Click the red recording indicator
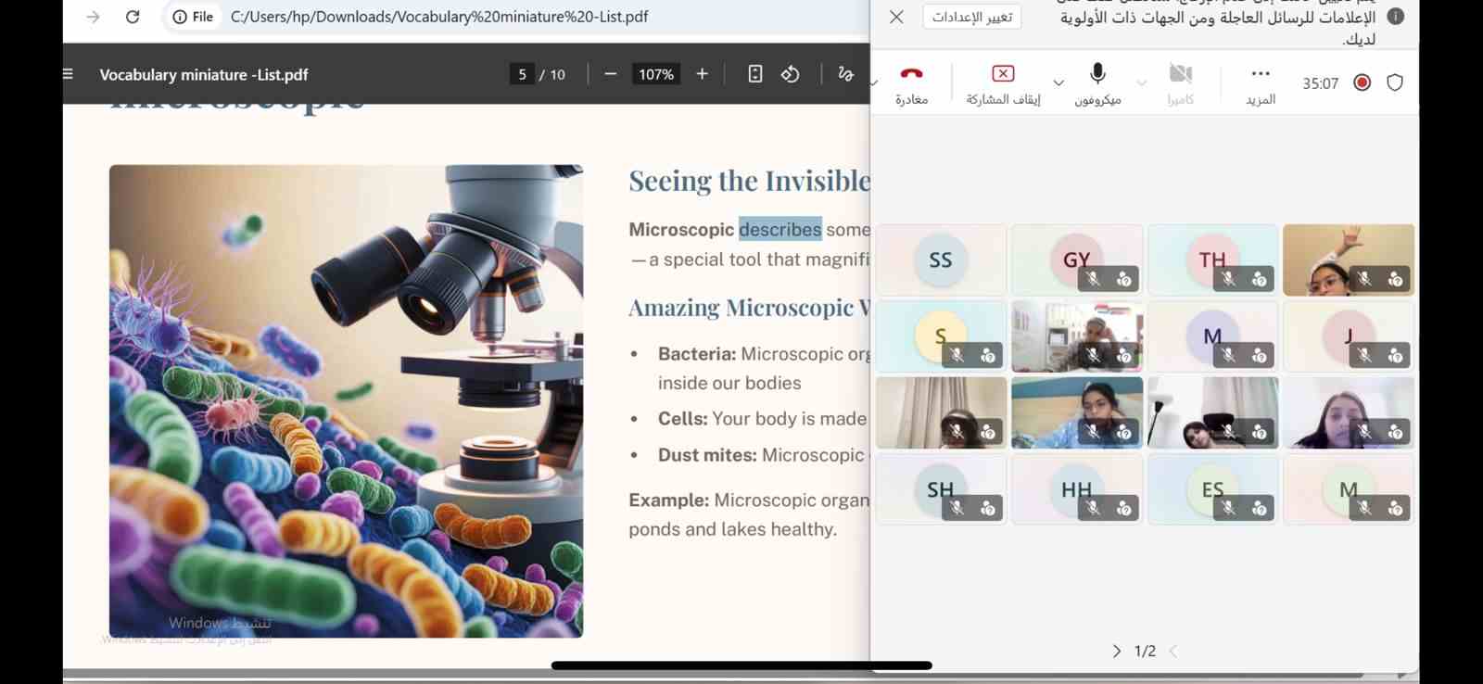Screen dimensions: 1483x684 coord(1362,82)
